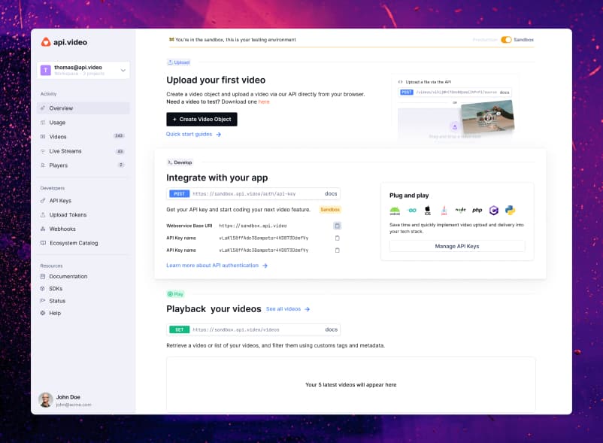Select the Node SDK icon
The image size is (603, 443).
pyautogui.click(x=460, y=210)
